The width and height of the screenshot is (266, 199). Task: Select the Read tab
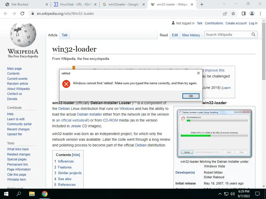tap(164, 35)
